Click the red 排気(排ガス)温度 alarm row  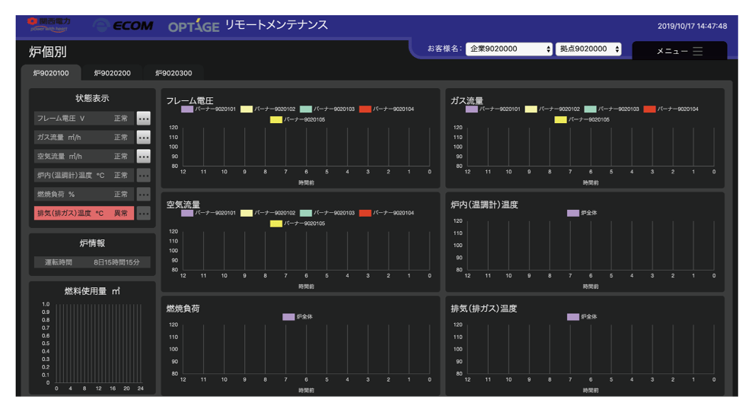coord(84,214)
